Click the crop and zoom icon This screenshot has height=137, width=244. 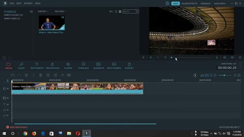click(x=48, y=75)
